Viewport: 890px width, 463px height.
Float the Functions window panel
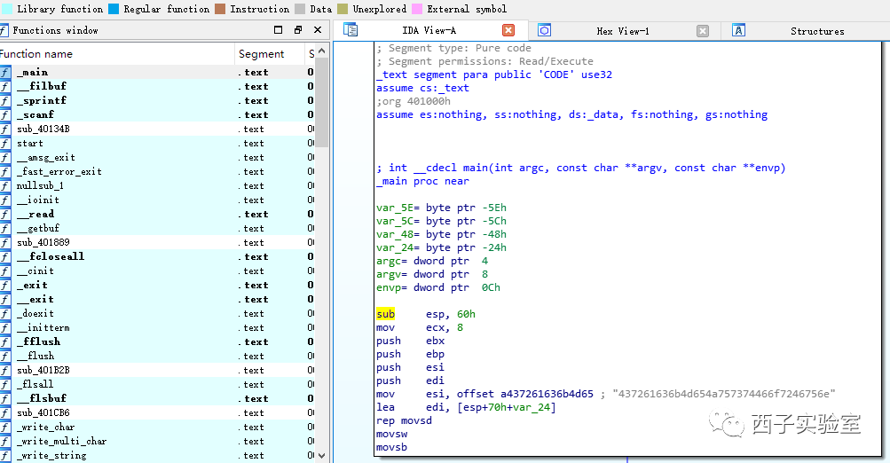tap(298, 30)
